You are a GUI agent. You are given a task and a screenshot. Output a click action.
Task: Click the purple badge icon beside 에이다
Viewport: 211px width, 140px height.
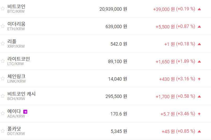25,112
